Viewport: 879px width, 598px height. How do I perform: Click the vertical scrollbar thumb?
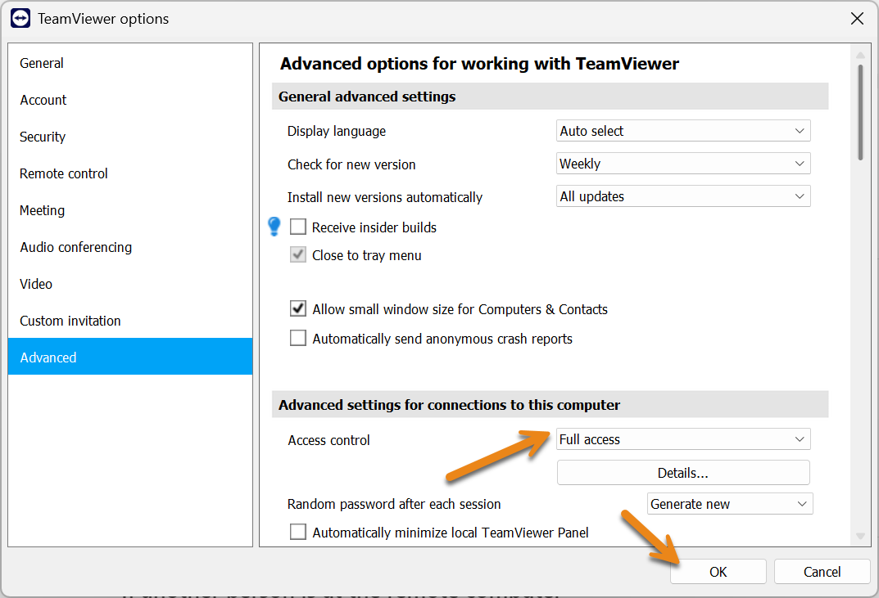[860, 113]
